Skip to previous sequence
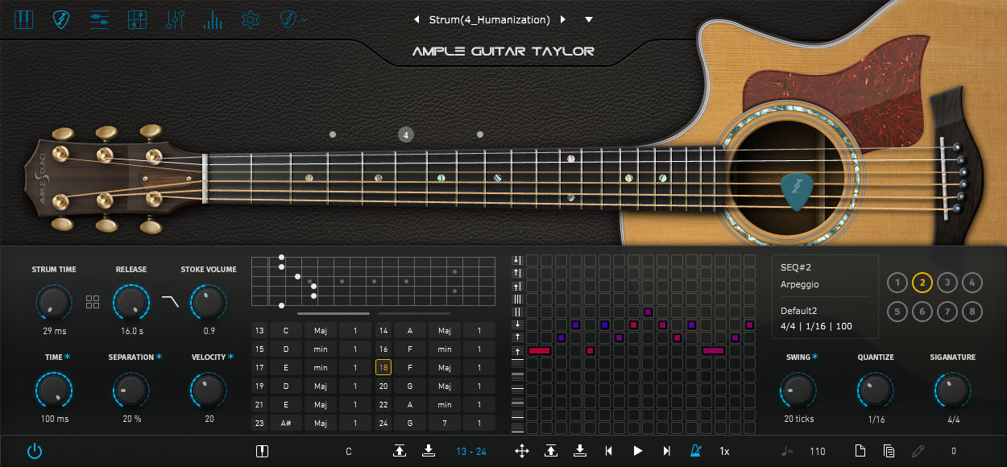 (x=609, y=451)
